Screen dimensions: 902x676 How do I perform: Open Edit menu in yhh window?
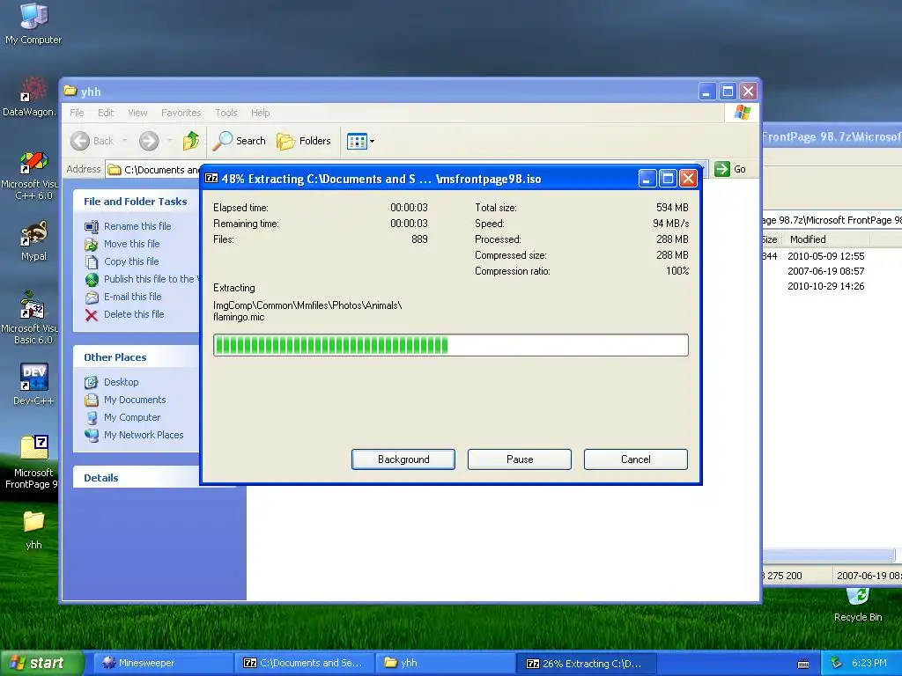coord(106,113)
